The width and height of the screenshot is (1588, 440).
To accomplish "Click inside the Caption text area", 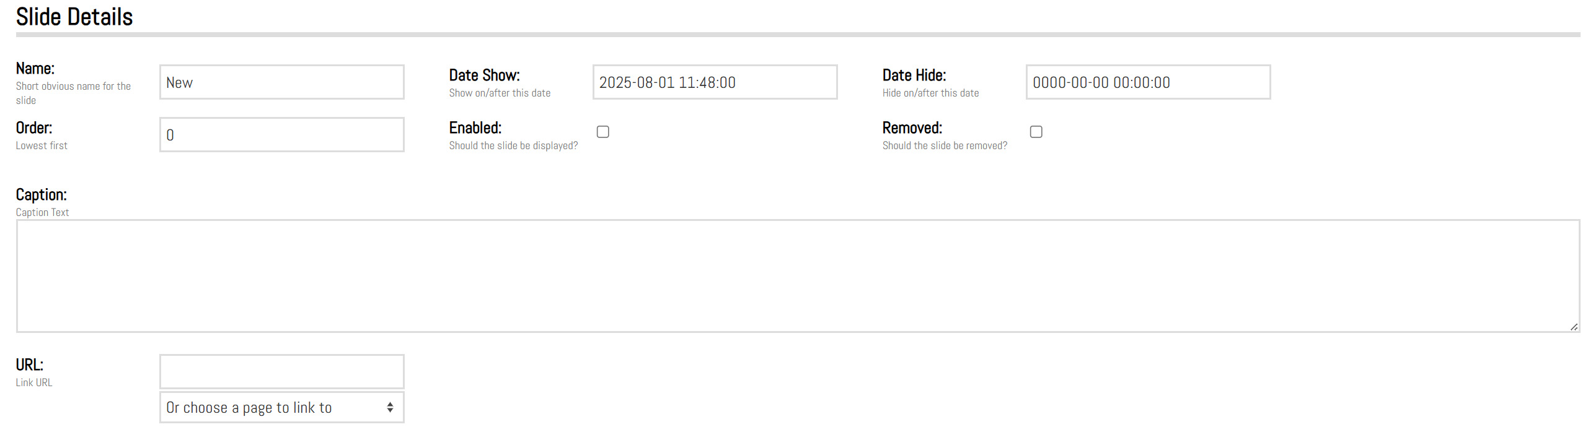I will coord(797,276).
